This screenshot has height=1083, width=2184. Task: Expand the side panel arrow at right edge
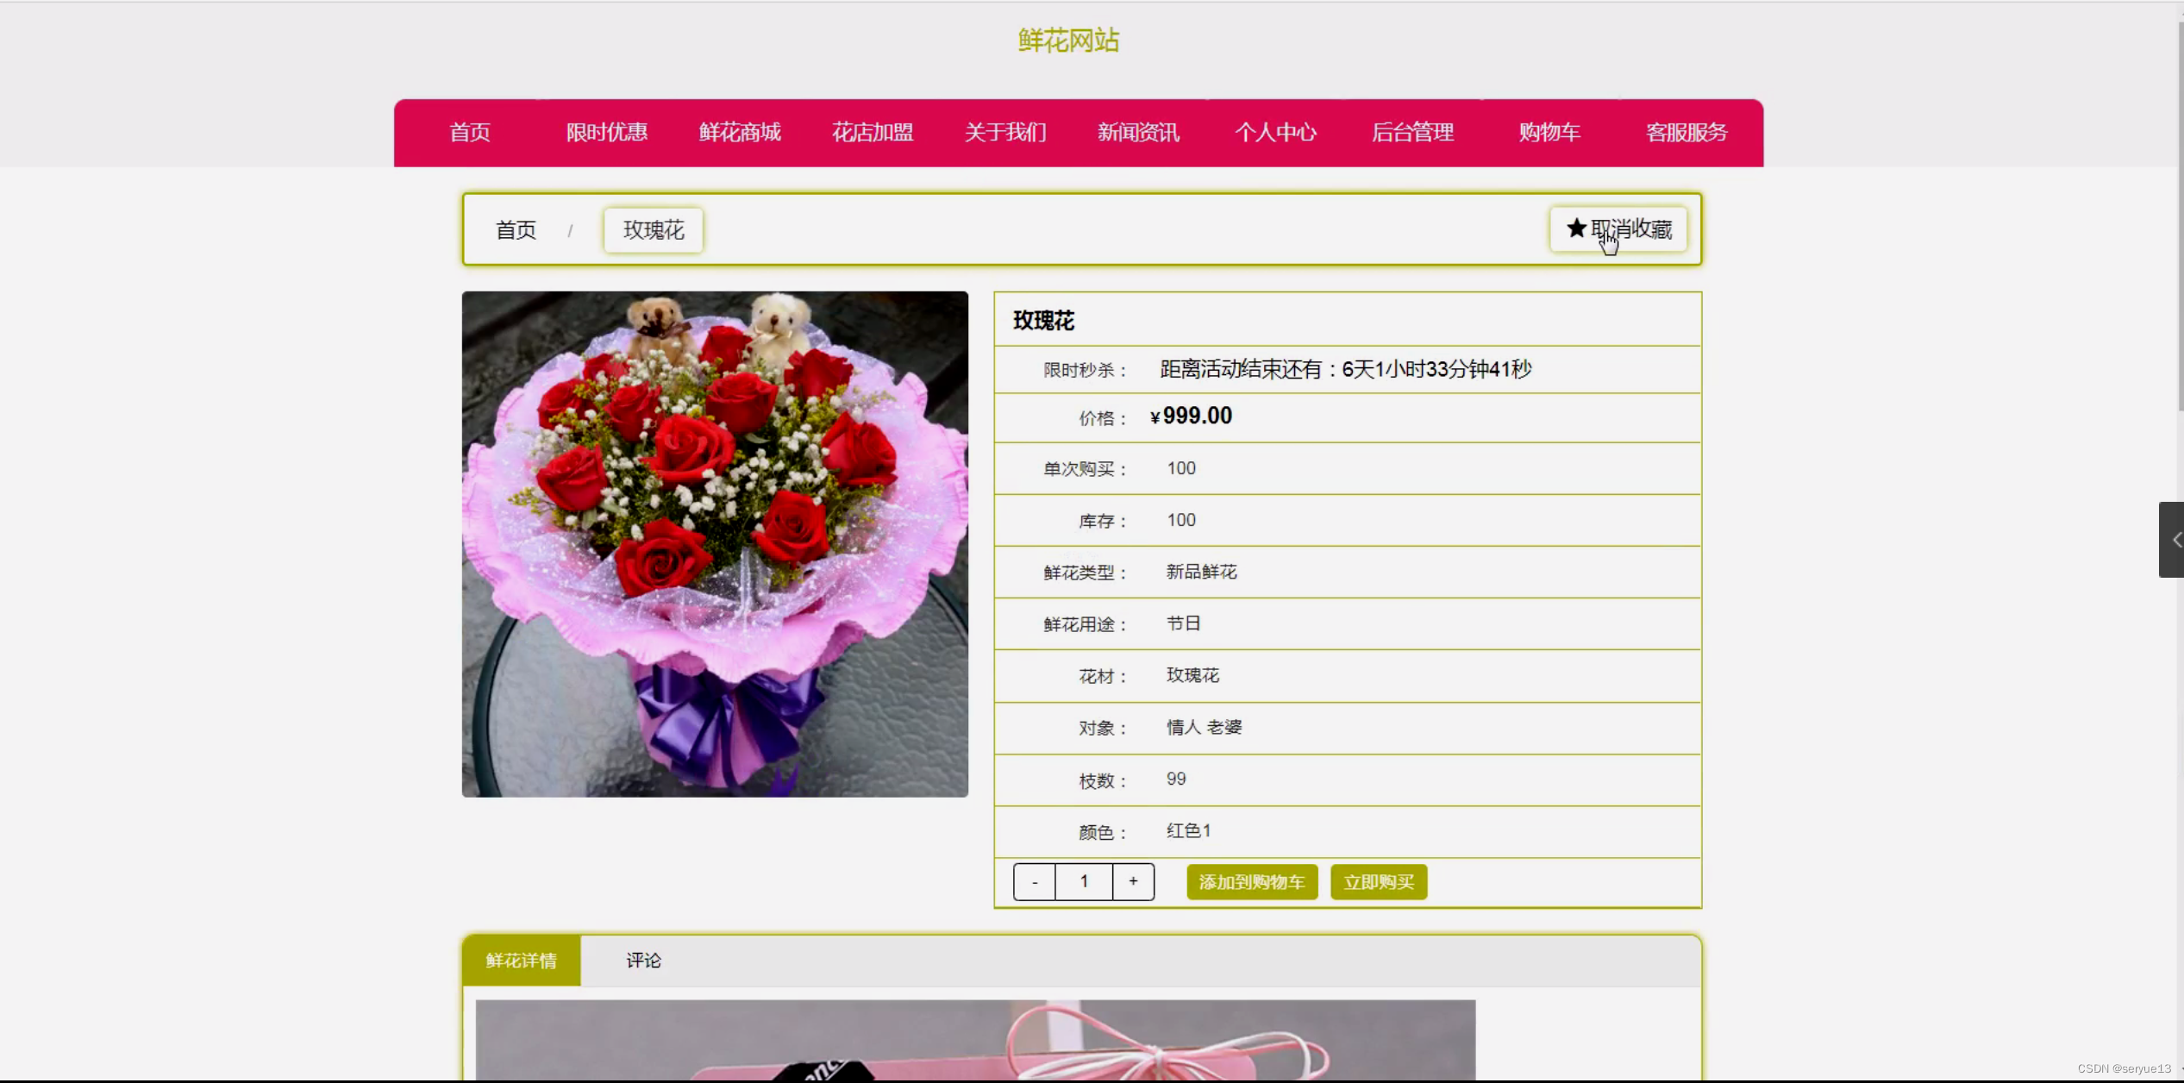(2173, 540)
